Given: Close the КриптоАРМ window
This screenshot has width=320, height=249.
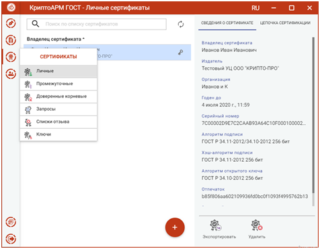Looking at the screenshot, I should (310, 8).
